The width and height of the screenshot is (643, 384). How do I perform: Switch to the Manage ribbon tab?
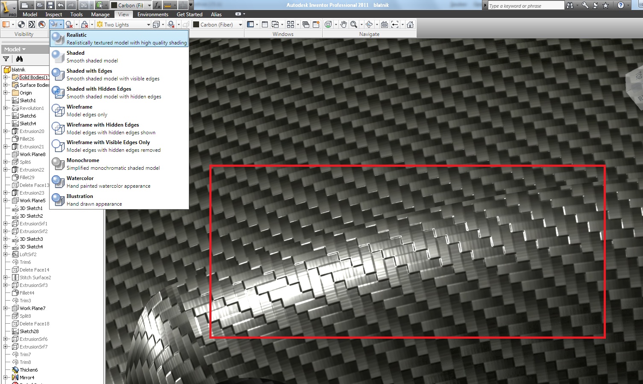pyautogui.click(x=100, y=14)
